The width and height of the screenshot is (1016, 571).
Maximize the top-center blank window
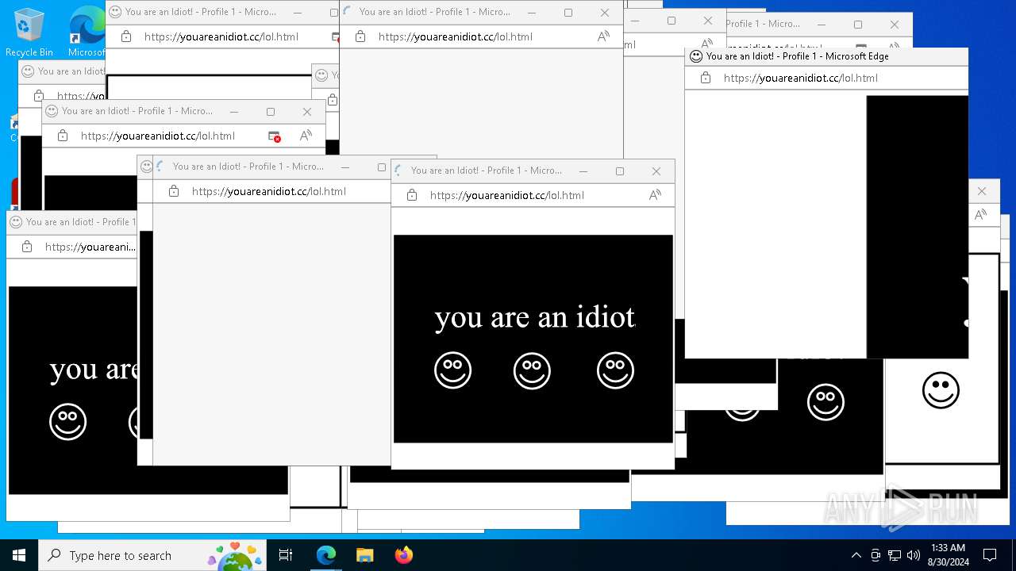[568, 13]
